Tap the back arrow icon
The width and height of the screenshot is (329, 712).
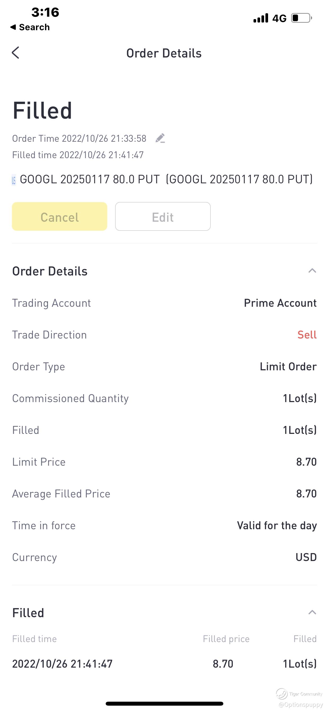[16, 52]
